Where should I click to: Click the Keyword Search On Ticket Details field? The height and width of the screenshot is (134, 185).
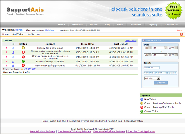(160, 73)
